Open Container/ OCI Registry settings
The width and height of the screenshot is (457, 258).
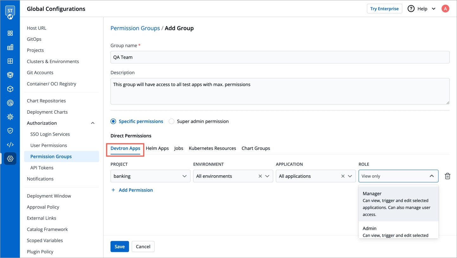51,84
